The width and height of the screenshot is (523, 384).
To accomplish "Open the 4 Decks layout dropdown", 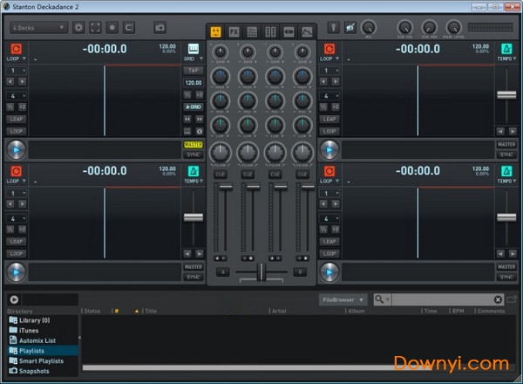I will pyautogui.click(x=38, y=28).
